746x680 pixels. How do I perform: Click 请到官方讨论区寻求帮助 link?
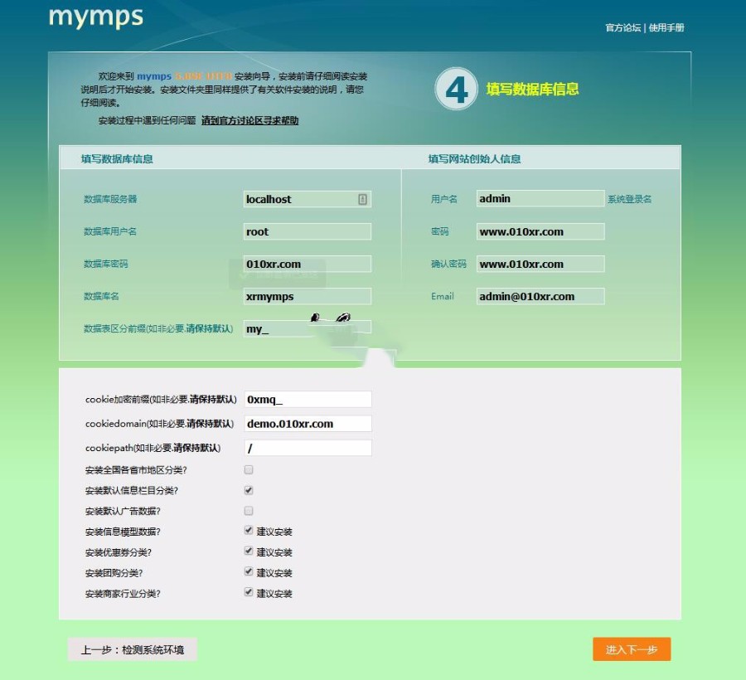pyautogui.click(x=249, y=120)
